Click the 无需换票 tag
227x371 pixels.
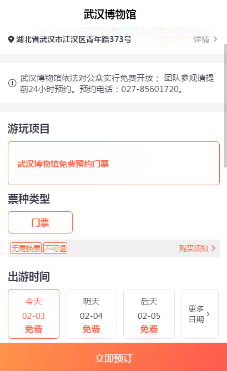click(x=26, y=248)
